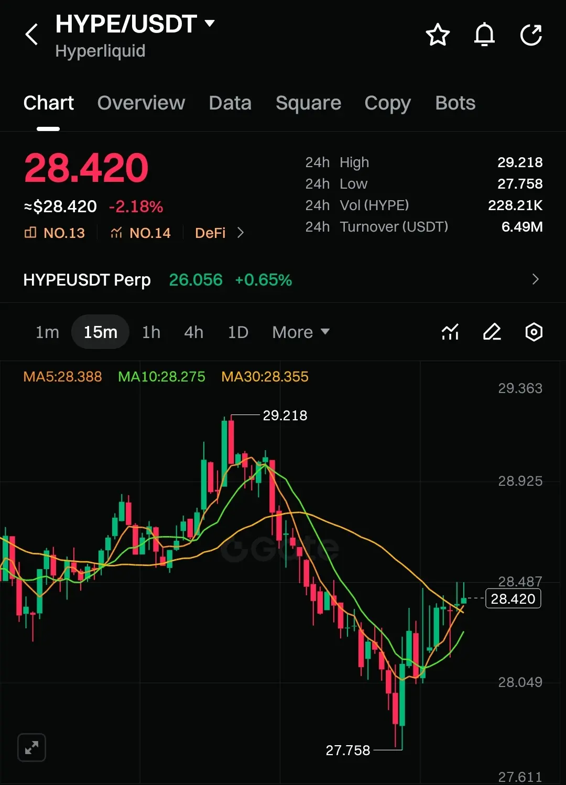The height and width of the screenshot is (785, 566).
Task: Tap the NO.13 ranking badge
Action: 55,233
